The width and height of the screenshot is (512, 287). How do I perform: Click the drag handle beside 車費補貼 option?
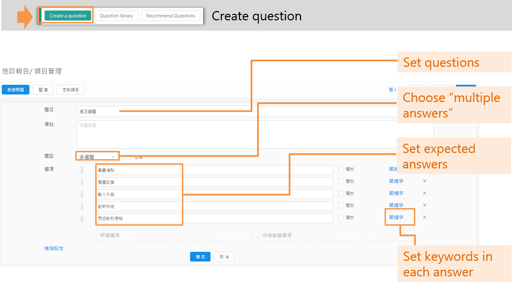(x=82, y=170)
